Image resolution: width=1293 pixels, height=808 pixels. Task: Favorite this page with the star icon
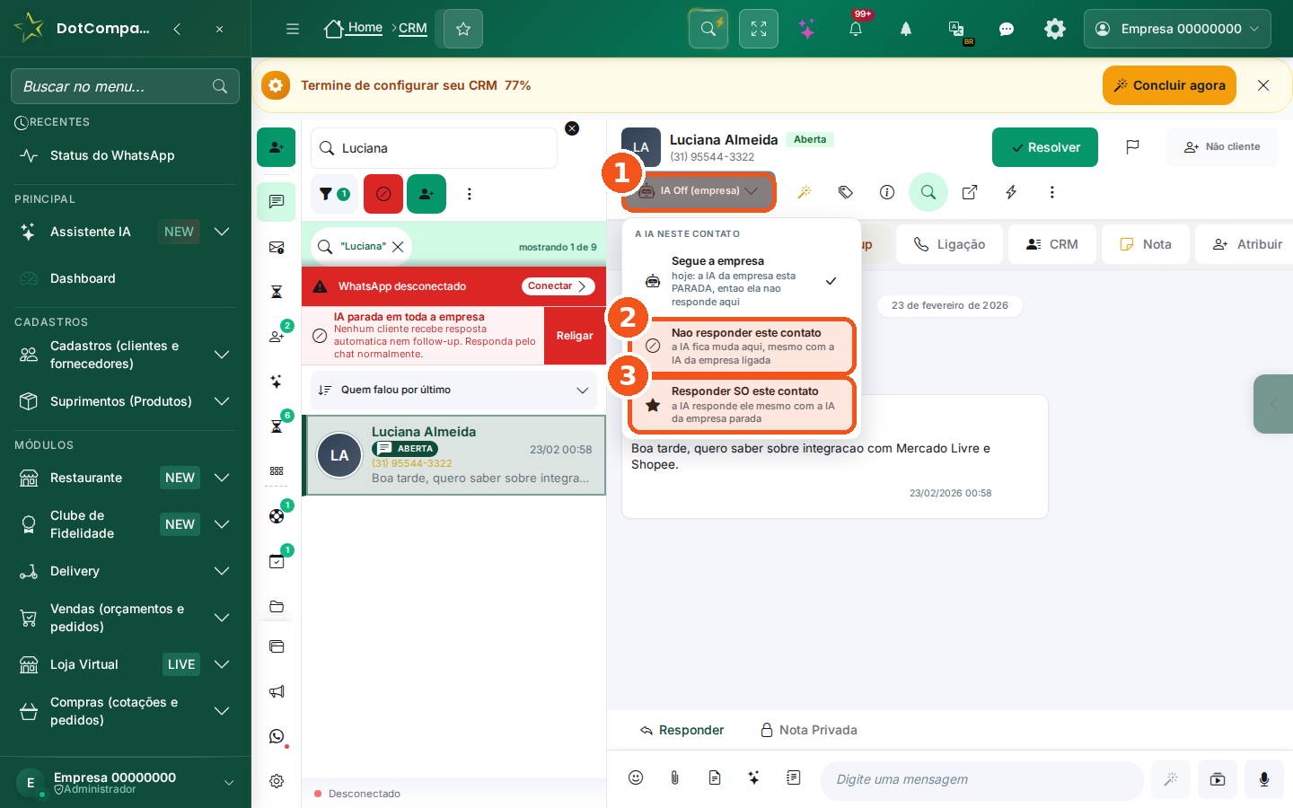[463, 29]
